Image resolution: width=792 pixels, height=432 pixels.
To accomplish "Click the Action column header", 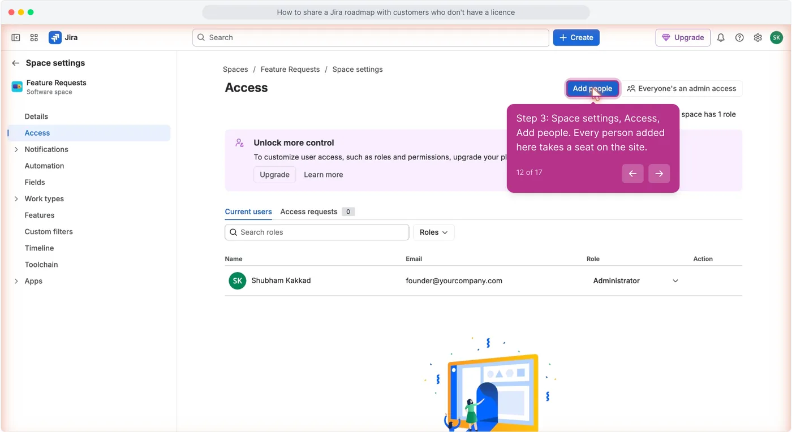I will tap(703, 259).
